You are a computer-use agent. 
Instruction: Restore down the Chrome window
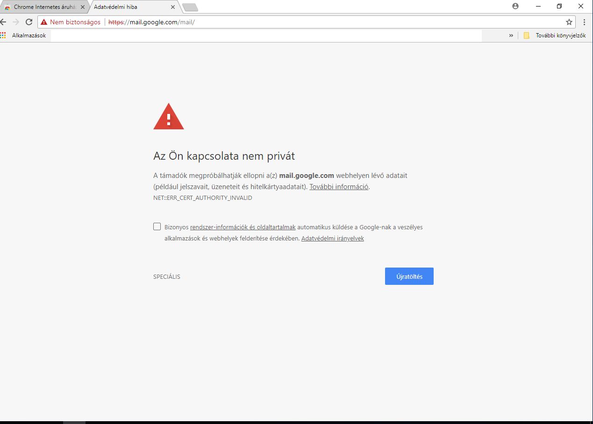coord(559,6)
